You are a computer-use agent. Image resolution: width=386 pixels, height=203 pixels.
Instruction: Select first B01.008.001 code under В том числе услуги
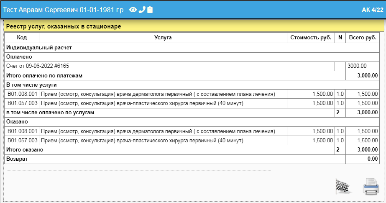point(22,94)
